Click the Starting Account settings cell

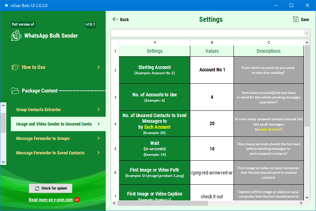[154, 70]
